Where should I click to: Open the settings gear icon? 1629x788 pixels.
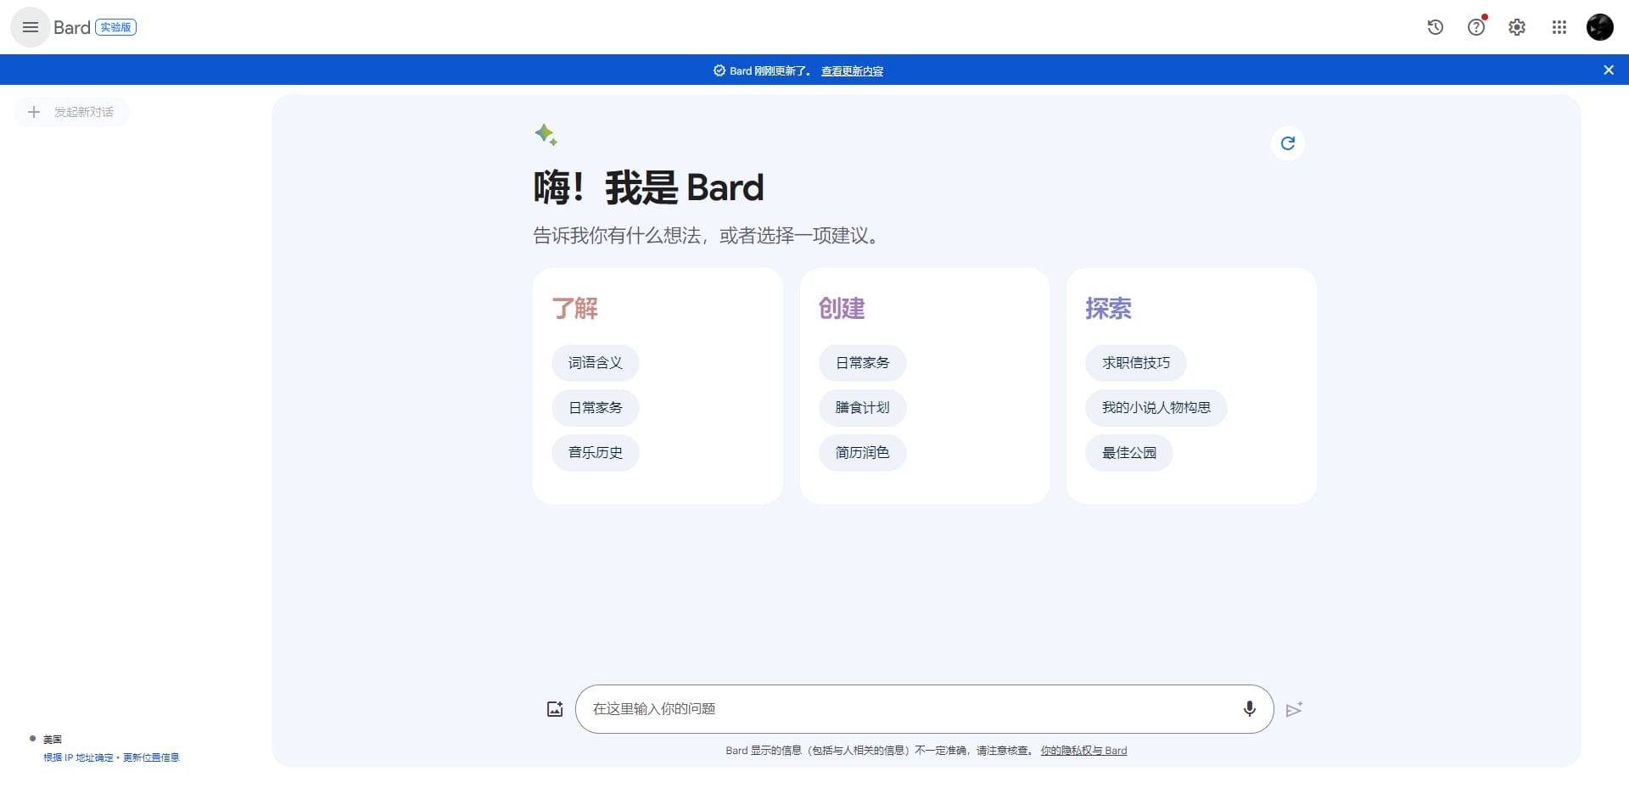point(1517,27)
